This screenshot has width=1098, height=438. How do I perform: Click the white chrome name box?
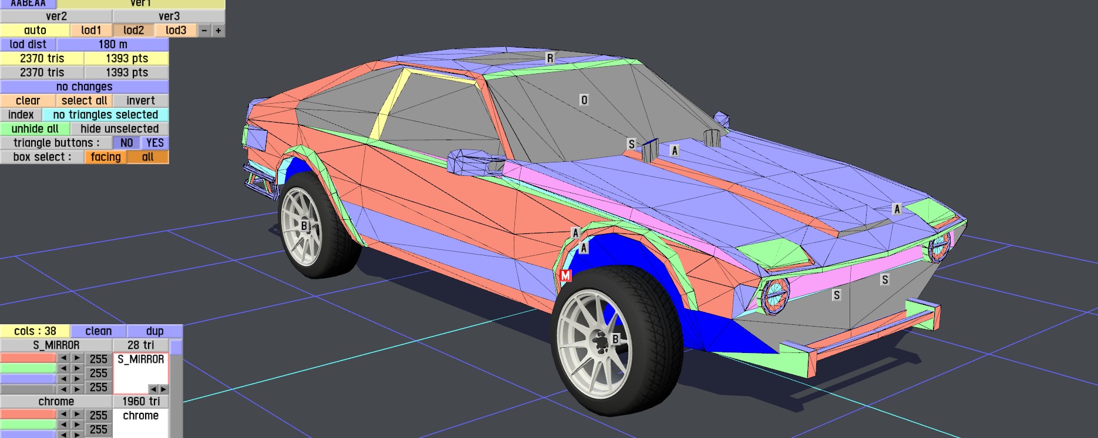pyautogui.click(x=141, y=423)
